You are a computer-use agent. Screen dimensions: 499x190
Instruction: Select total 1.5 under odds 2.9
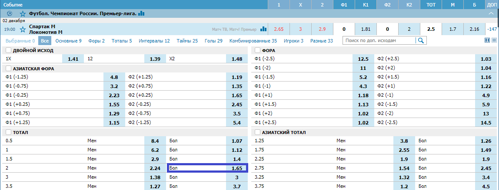click(155, 159)
